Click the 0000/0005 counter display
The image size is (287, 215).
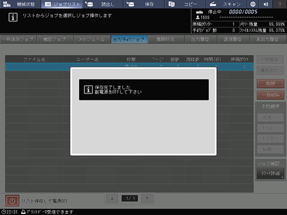tap(243, 12)
